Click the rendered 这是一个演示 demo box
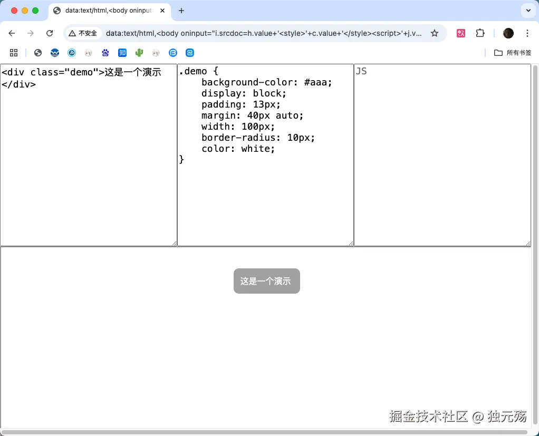This screenshot has width=539, height=436. coord(267,281)
